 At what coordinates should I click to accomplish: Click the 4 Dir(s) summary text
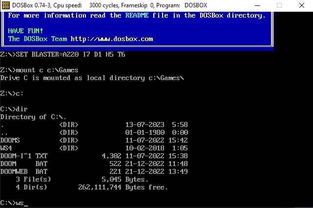coord(31,187)
